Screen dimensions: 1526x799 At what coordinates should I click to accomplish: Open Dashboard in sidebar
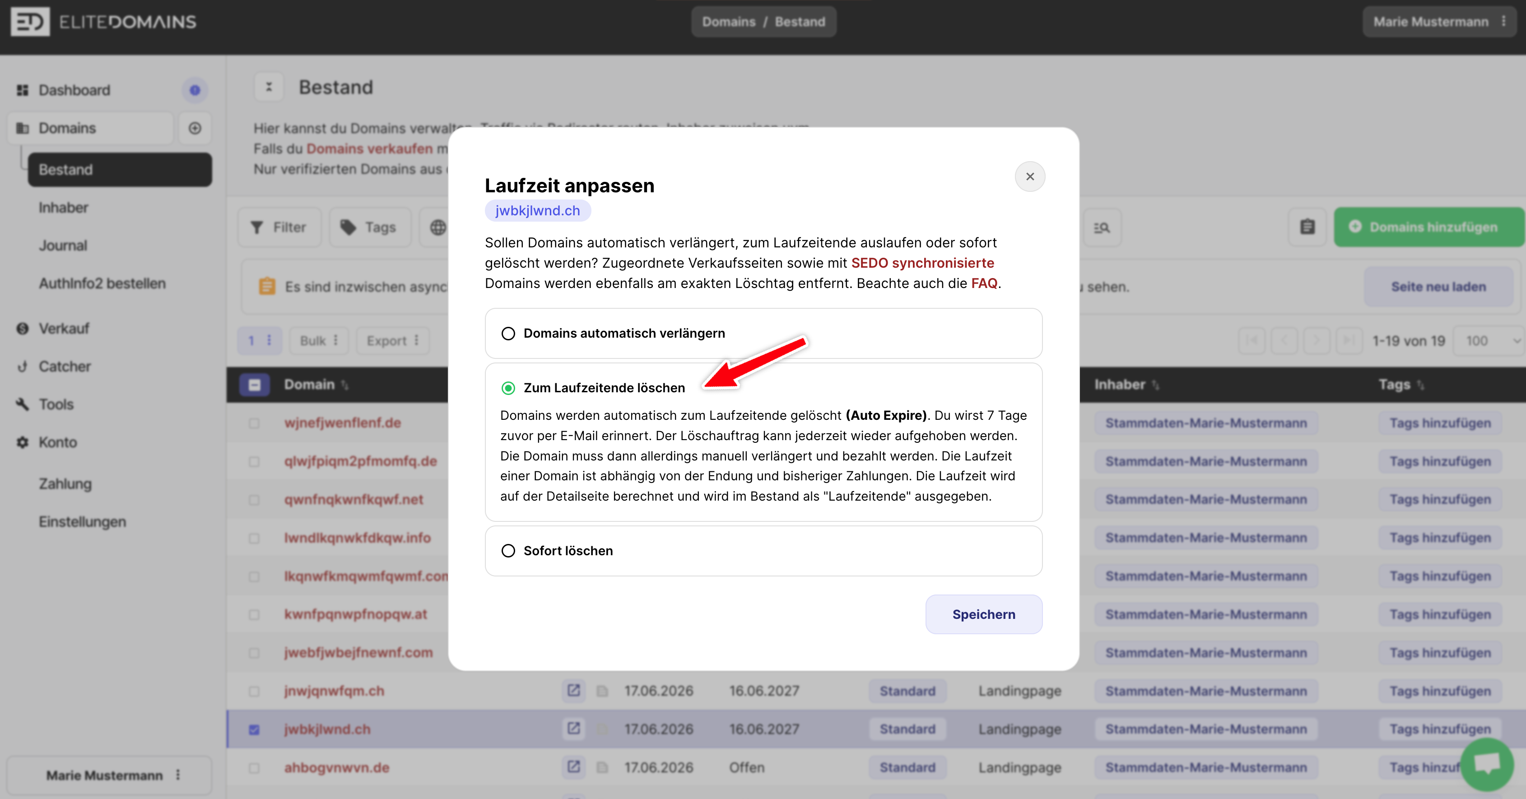point(74,90)
